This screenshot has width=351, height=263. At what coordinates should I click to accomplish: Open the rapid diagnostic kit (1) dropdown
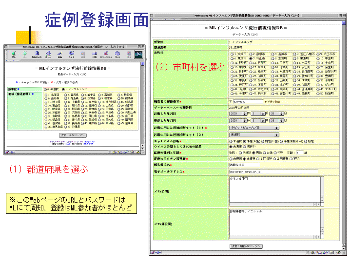(253, 128)
